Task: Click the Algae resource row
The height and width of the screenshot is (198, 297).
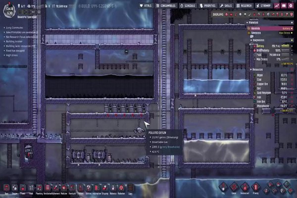Action: 273,75
